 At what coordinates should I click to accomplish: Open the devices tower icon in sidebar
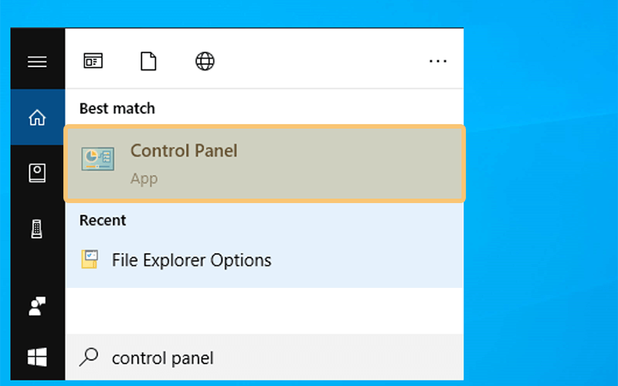[x=36, y=229]
